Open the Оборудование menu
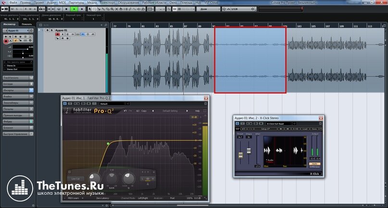The image size is (388, 208). click(128, 2)
